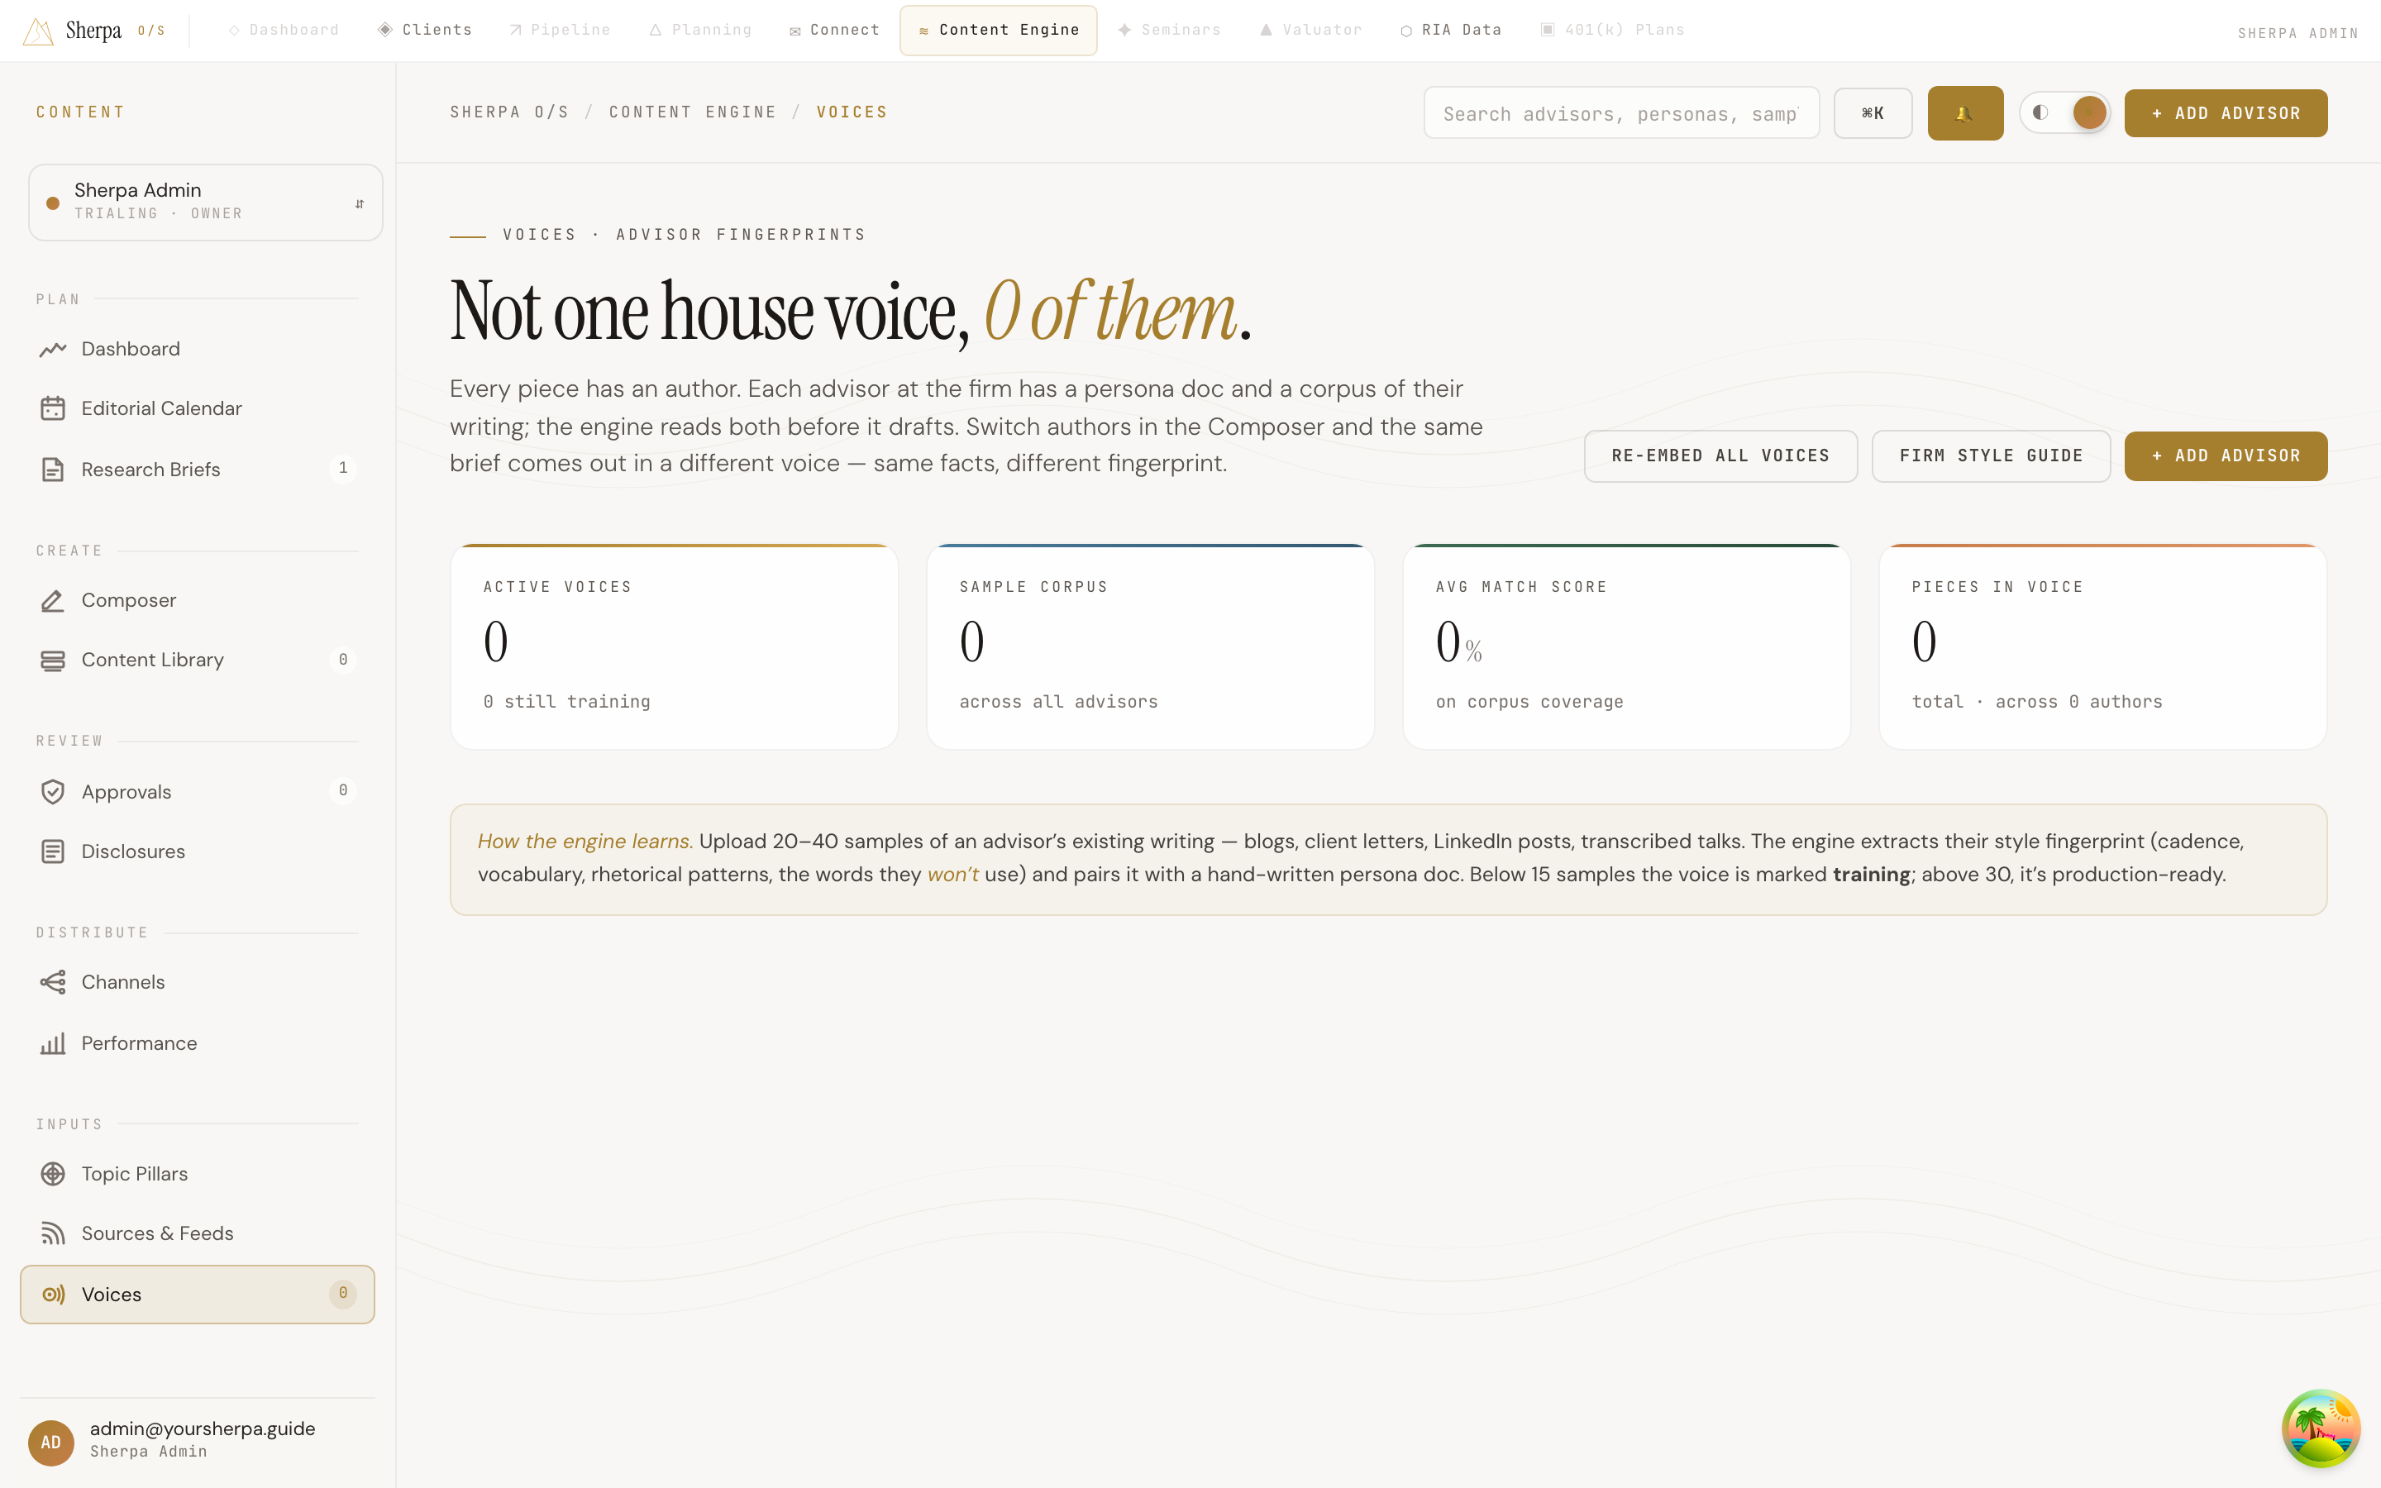Open the Pipeline top nav tab
The image size is (2381, 1488).
click(560, 30)
